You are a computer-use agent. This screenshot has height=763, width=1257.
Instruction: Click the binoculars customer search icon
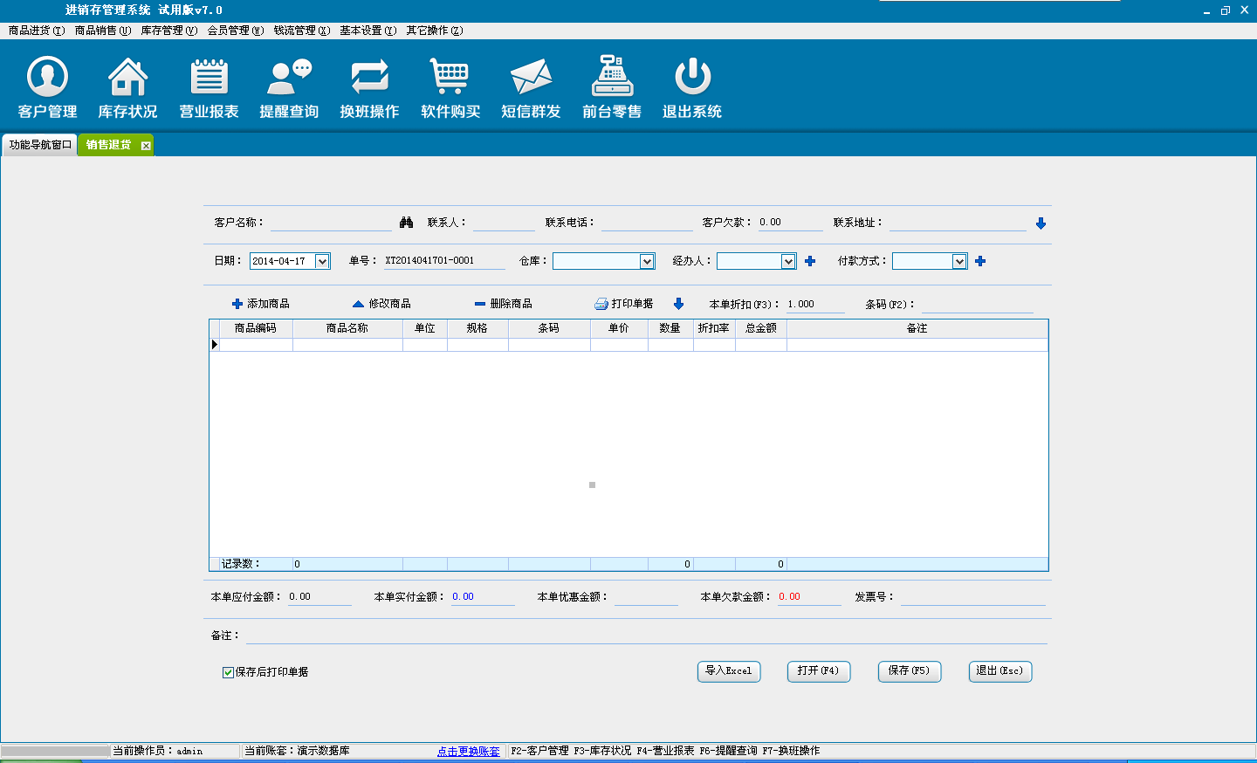406,223
